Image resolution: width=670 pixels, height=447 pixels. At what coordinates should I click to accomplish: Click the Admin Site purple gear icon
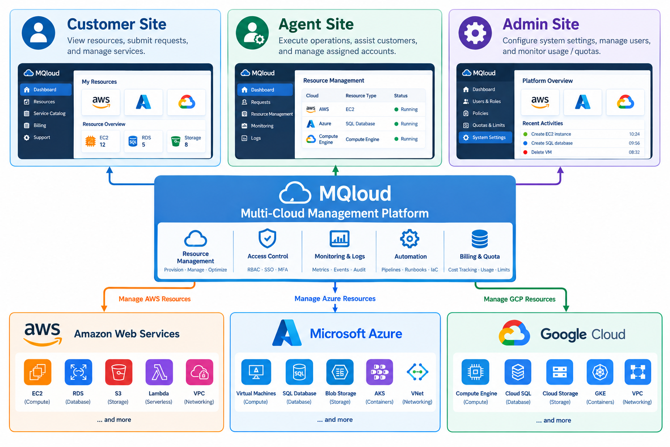coord(475,33)
